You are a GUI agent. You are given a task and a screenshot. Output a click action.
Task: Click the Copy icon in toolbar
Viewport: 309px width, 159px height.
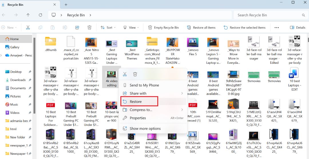[40, 27]
